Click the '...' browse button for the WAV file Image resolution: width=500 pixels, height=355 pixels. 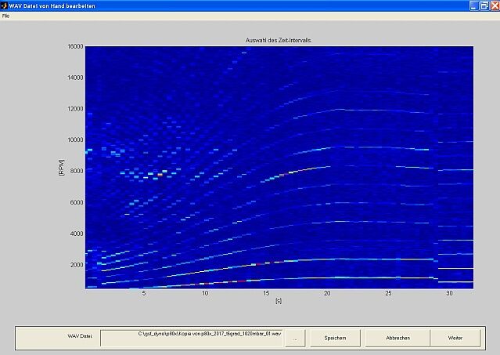pyautogui.click(x=293, y=337)
